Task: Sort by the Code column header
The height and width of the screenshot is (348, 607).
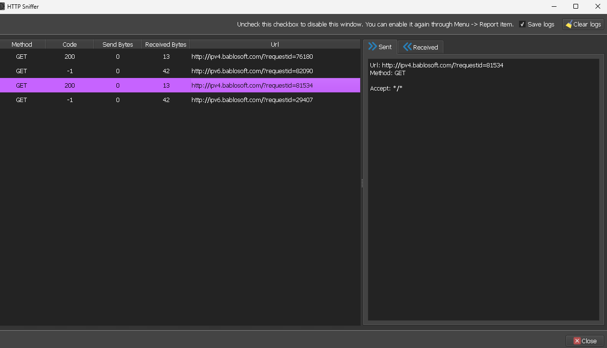Action: point(70,44)
